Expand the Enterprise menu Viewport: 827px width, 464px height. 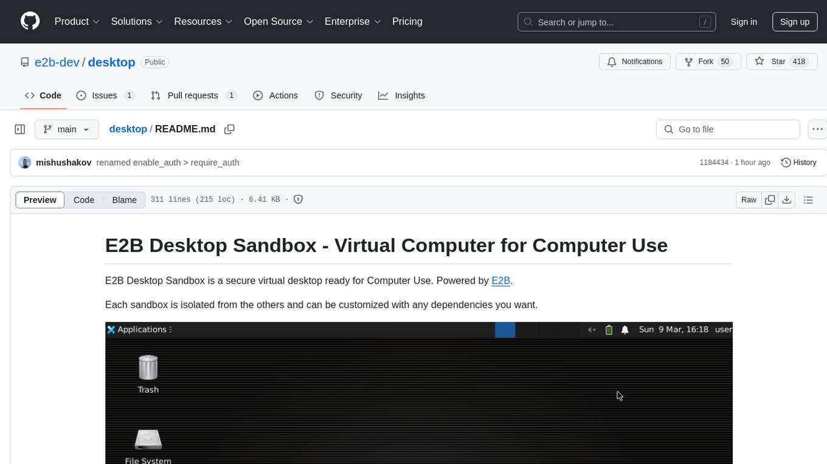[353, 21]
